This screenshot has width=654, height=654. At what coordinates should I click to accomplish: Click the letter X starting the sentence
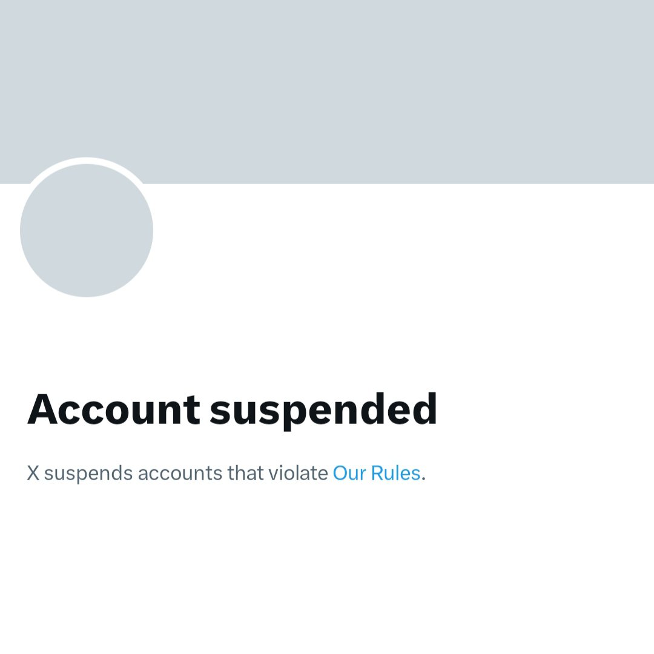pyautogui.click(x=33, y=474)
